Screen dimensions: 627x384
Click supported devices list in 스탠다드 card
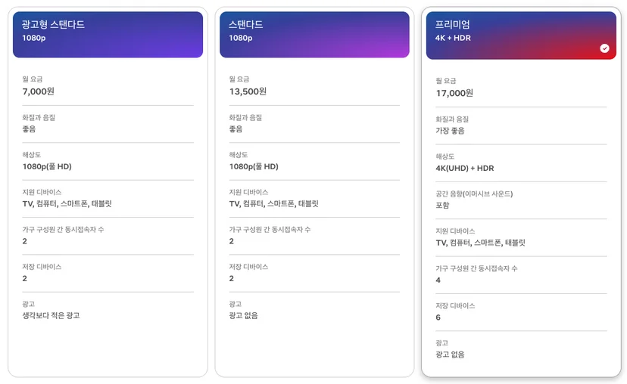(273, 203)
